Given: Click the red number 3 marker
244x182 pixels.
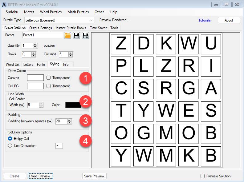Looking at the screenshot, I should (x=85, y=121).
